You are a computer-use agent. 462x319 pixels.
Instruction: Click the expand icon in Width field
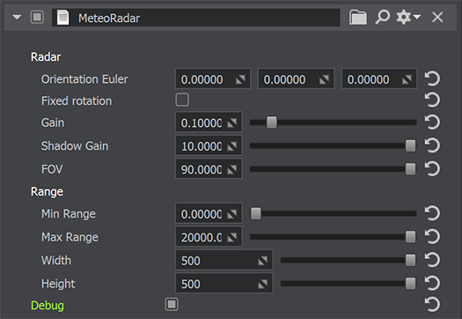[262, 260]
